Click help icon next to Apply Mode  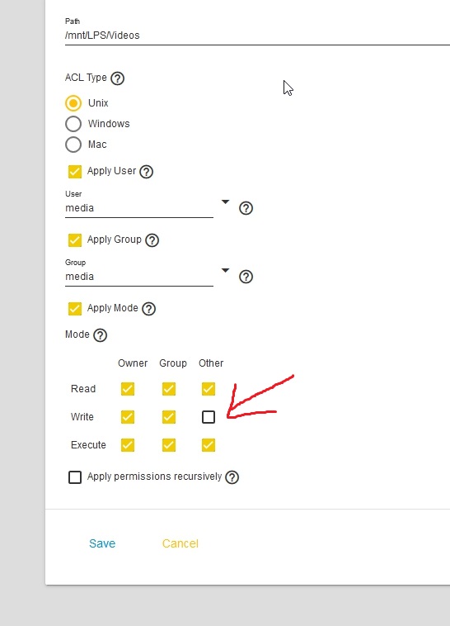point(148,309)
